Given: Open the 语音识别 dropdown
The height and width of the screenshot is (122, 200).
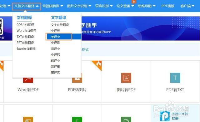Looking at the screenshot, I should click(104, 6).
